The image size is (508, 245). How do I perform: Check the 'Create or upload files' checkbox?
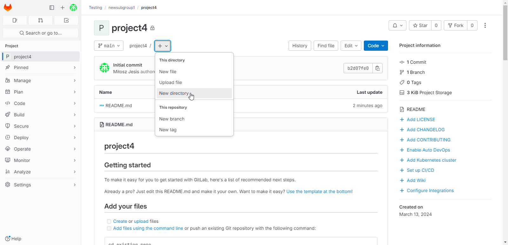pos(109,221)
